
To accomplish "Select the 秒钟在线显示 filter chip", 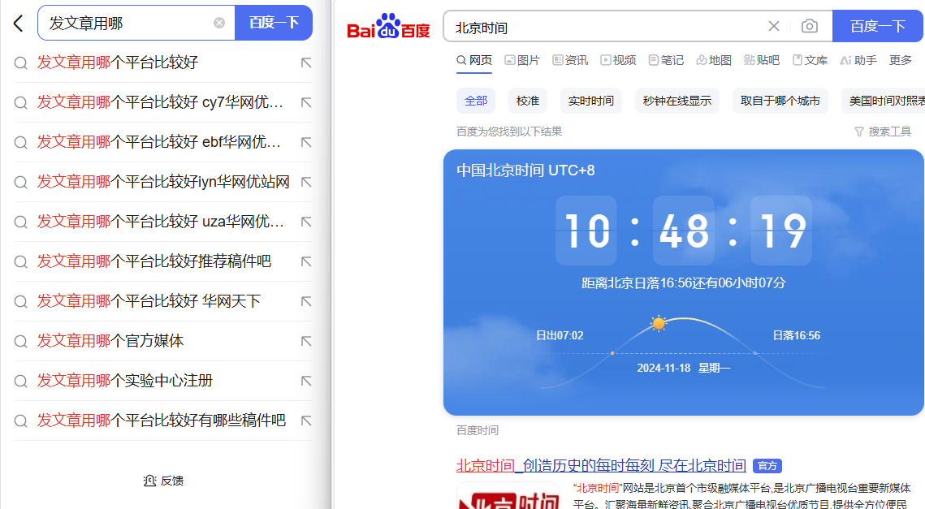I will coord(677,101).
